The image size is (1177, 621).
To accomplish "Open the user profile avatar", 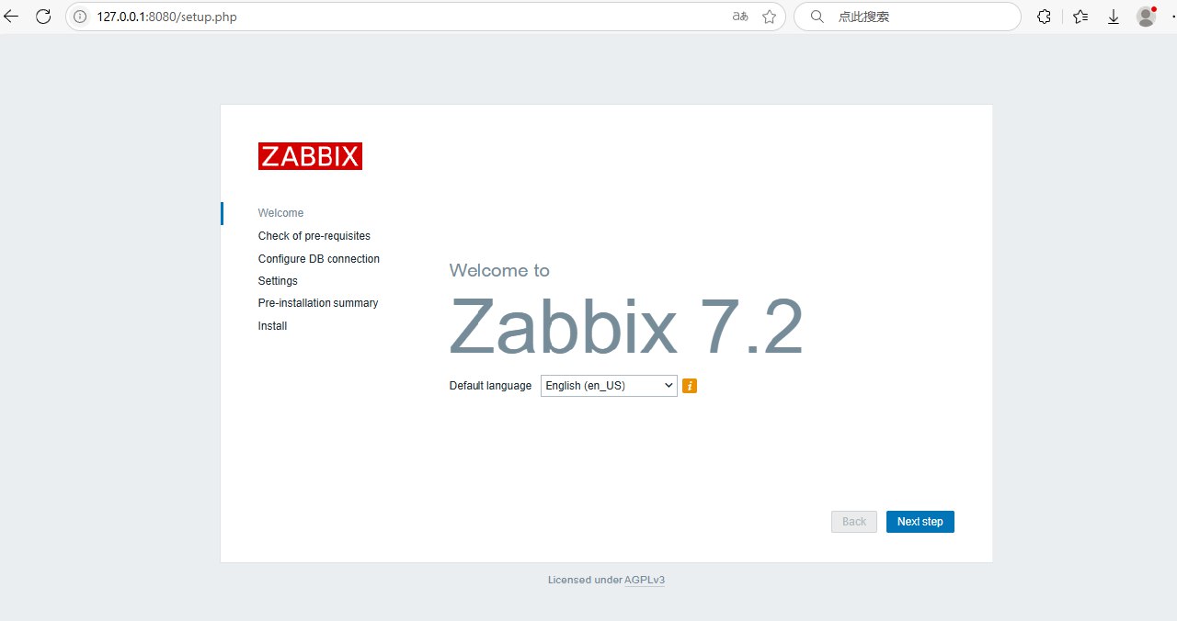I will point(1146,17).
